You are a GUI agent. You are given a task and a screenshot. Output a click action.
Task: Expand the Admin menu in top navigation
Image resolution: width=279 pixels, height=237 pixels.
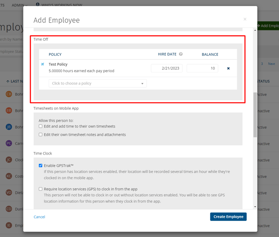pyautogui.click(x=19, y=5)
